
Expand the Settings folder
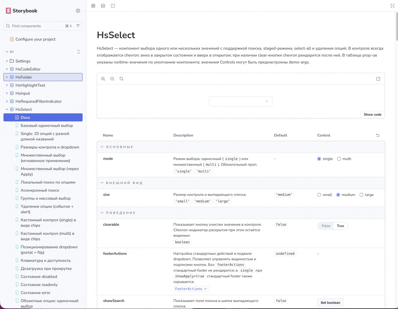[7, 61]
